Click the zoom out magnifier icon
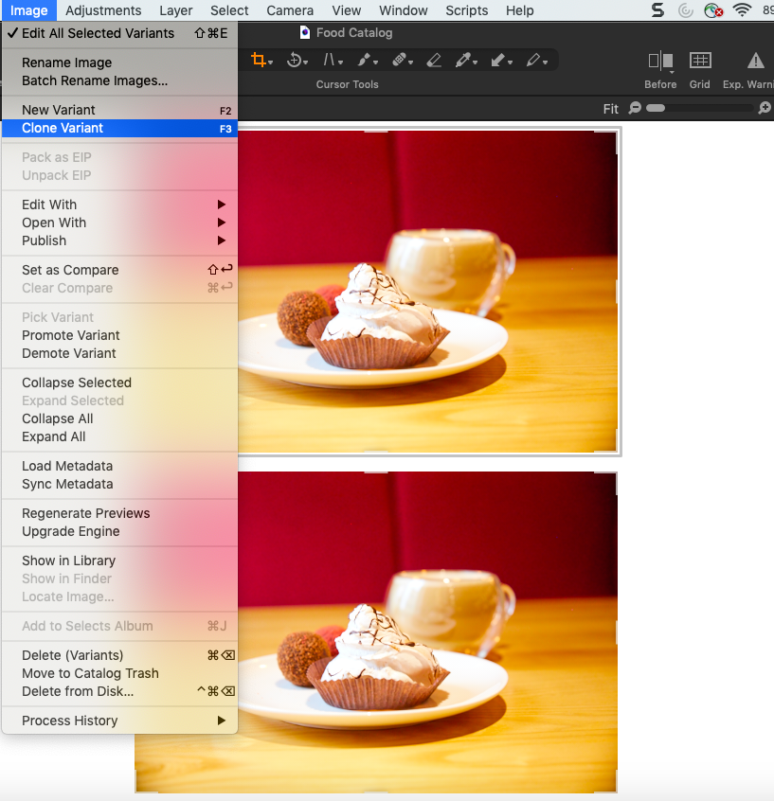774x801 pixels. point(635,108)
